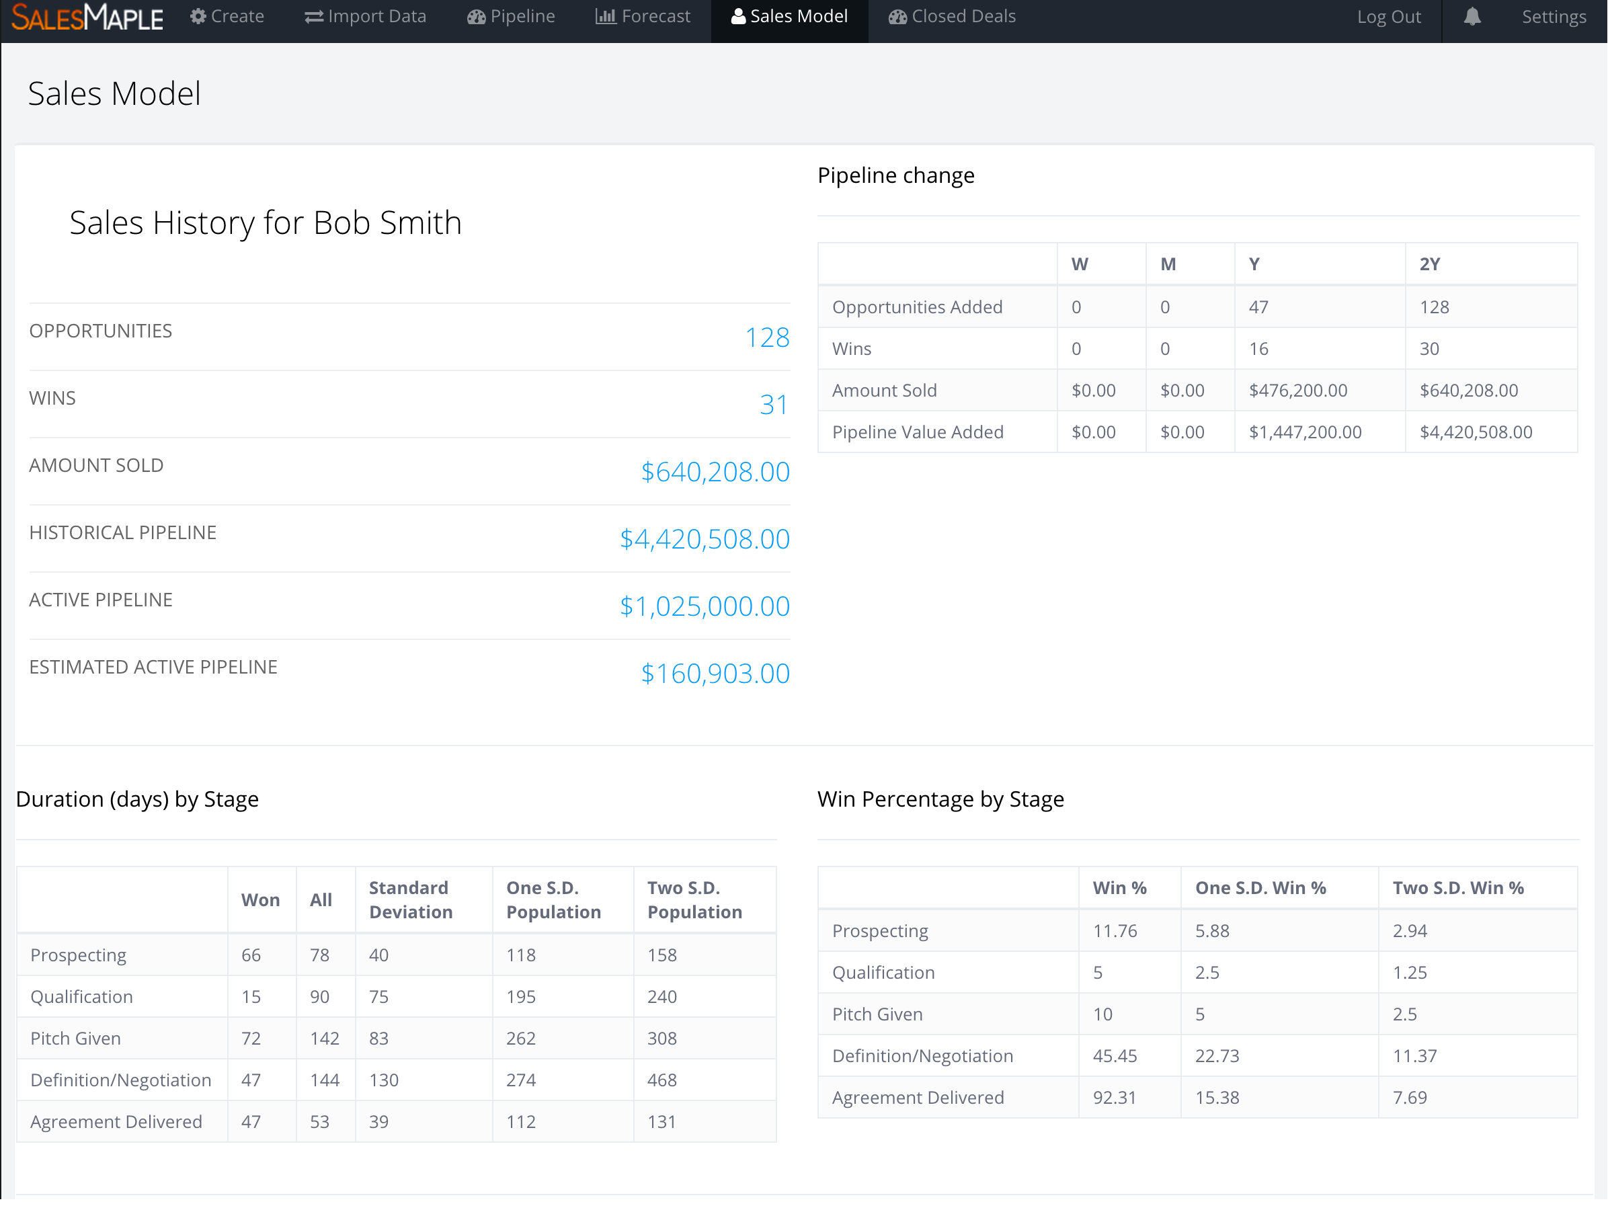The image size is (1608, 1210).
Task: Open notifications bell icon
Action: [x=1472, y=17]
